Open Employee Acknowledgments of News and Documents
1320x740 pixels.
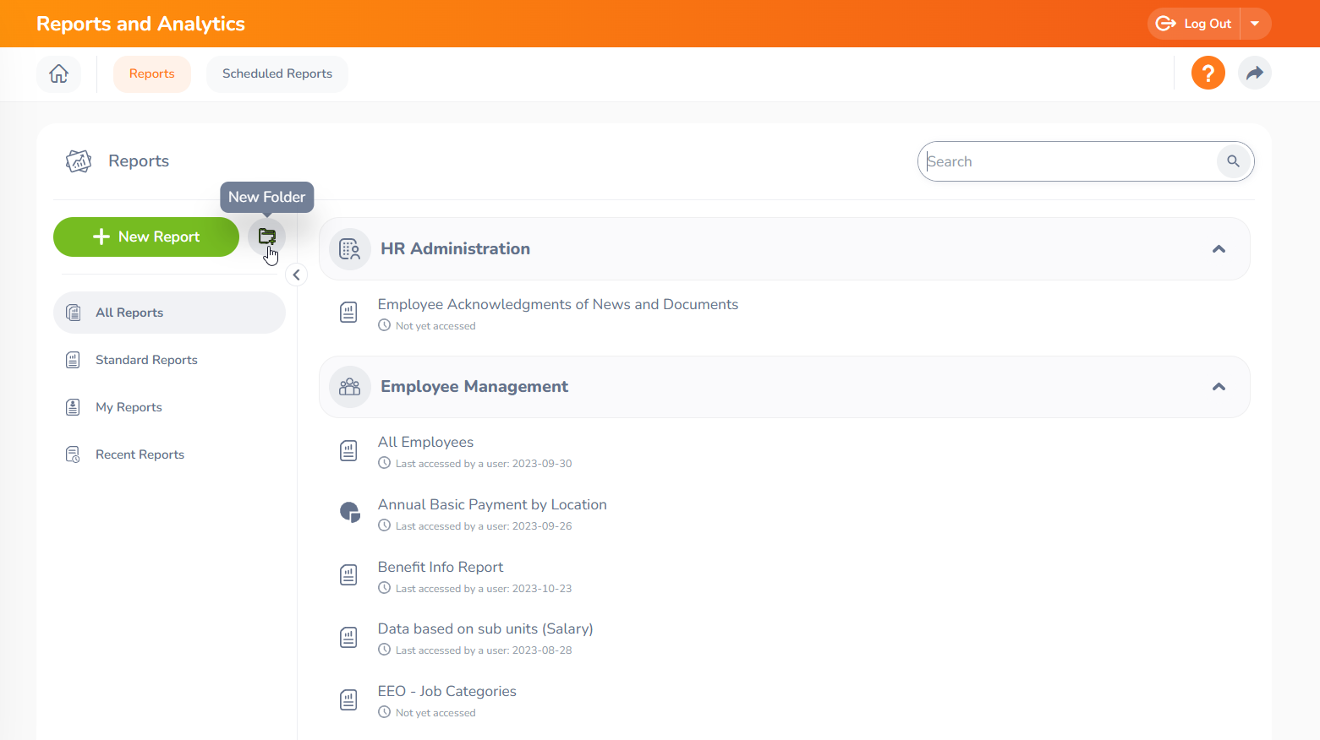[x=558, y=304]
